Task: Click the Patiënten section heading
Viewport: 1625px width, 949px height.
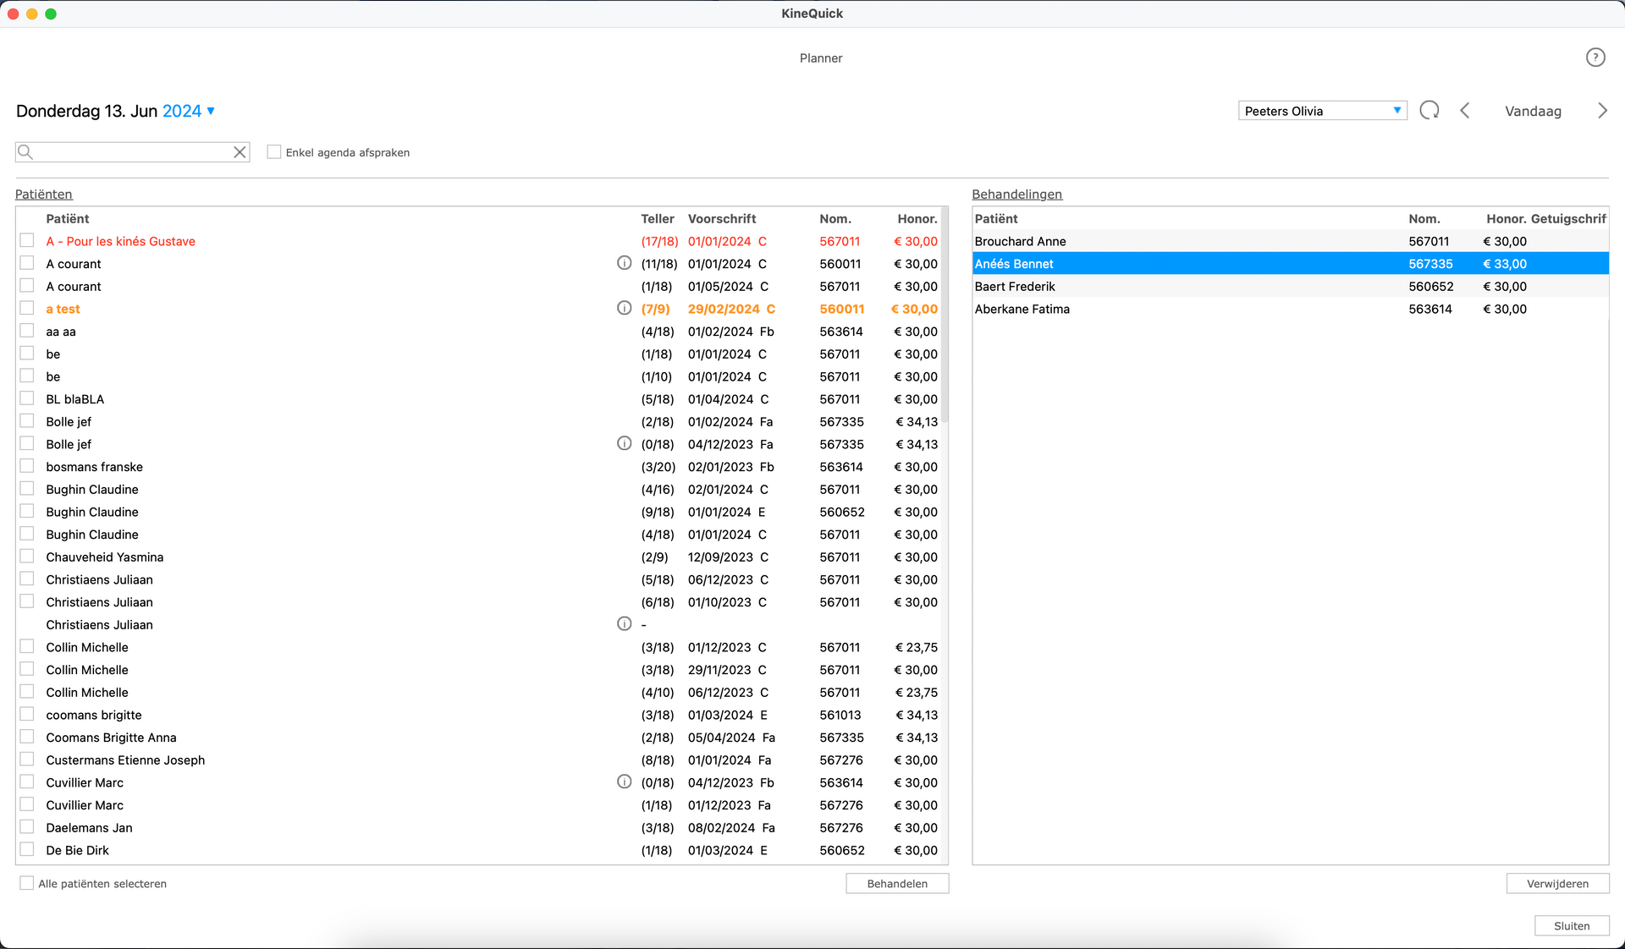Action: [44, 194]
